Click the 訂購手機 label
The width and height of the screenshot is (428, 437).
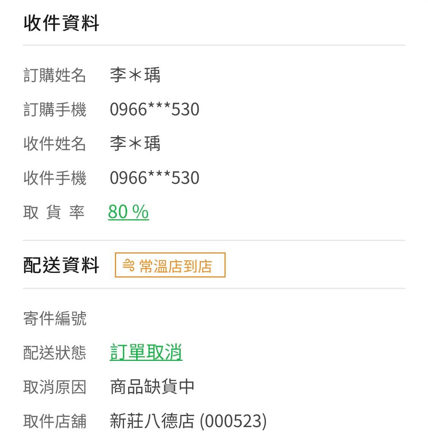[55, 109]
